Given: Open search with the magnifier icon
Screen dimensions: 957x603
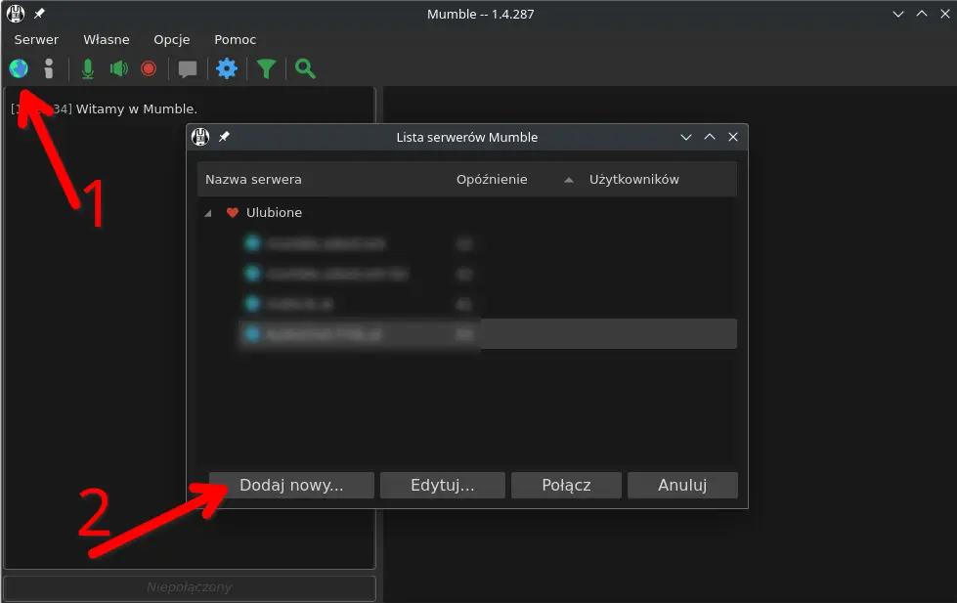Looking at the screenshot, I should (x=305, y=68).
